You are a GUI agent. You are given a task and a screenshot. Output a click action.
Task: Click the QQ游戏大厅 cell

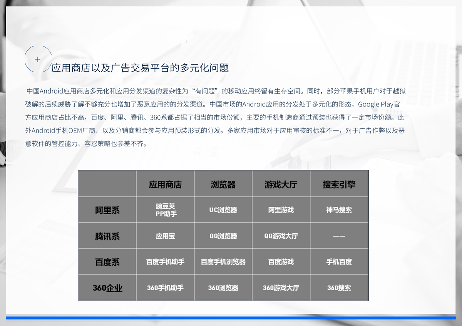[281, 236]
